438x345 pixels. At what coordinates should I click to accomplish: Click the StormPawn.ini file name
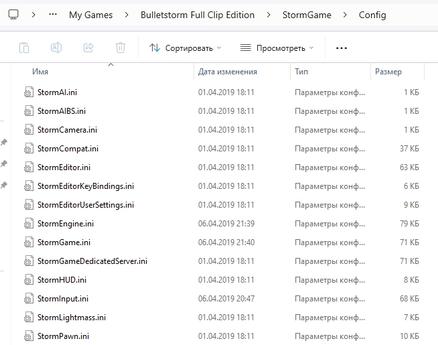click(63, 336)
